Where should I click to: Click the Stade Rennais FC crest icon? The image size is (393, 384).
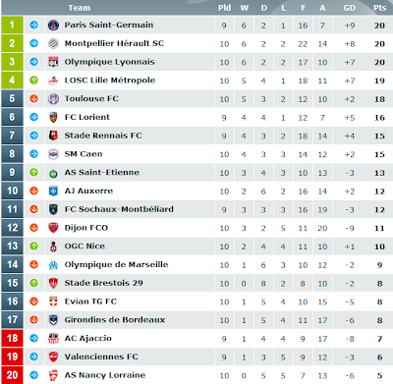[53, 136]
